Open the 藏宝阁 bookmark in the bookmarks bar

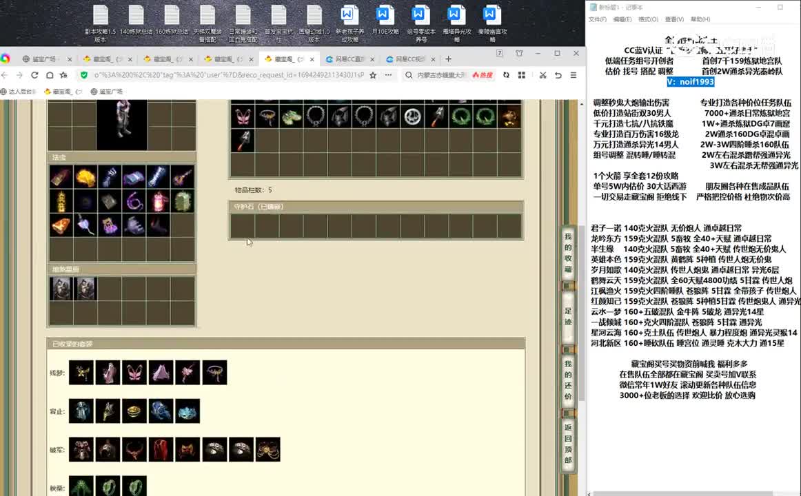(x=63, y=92)
